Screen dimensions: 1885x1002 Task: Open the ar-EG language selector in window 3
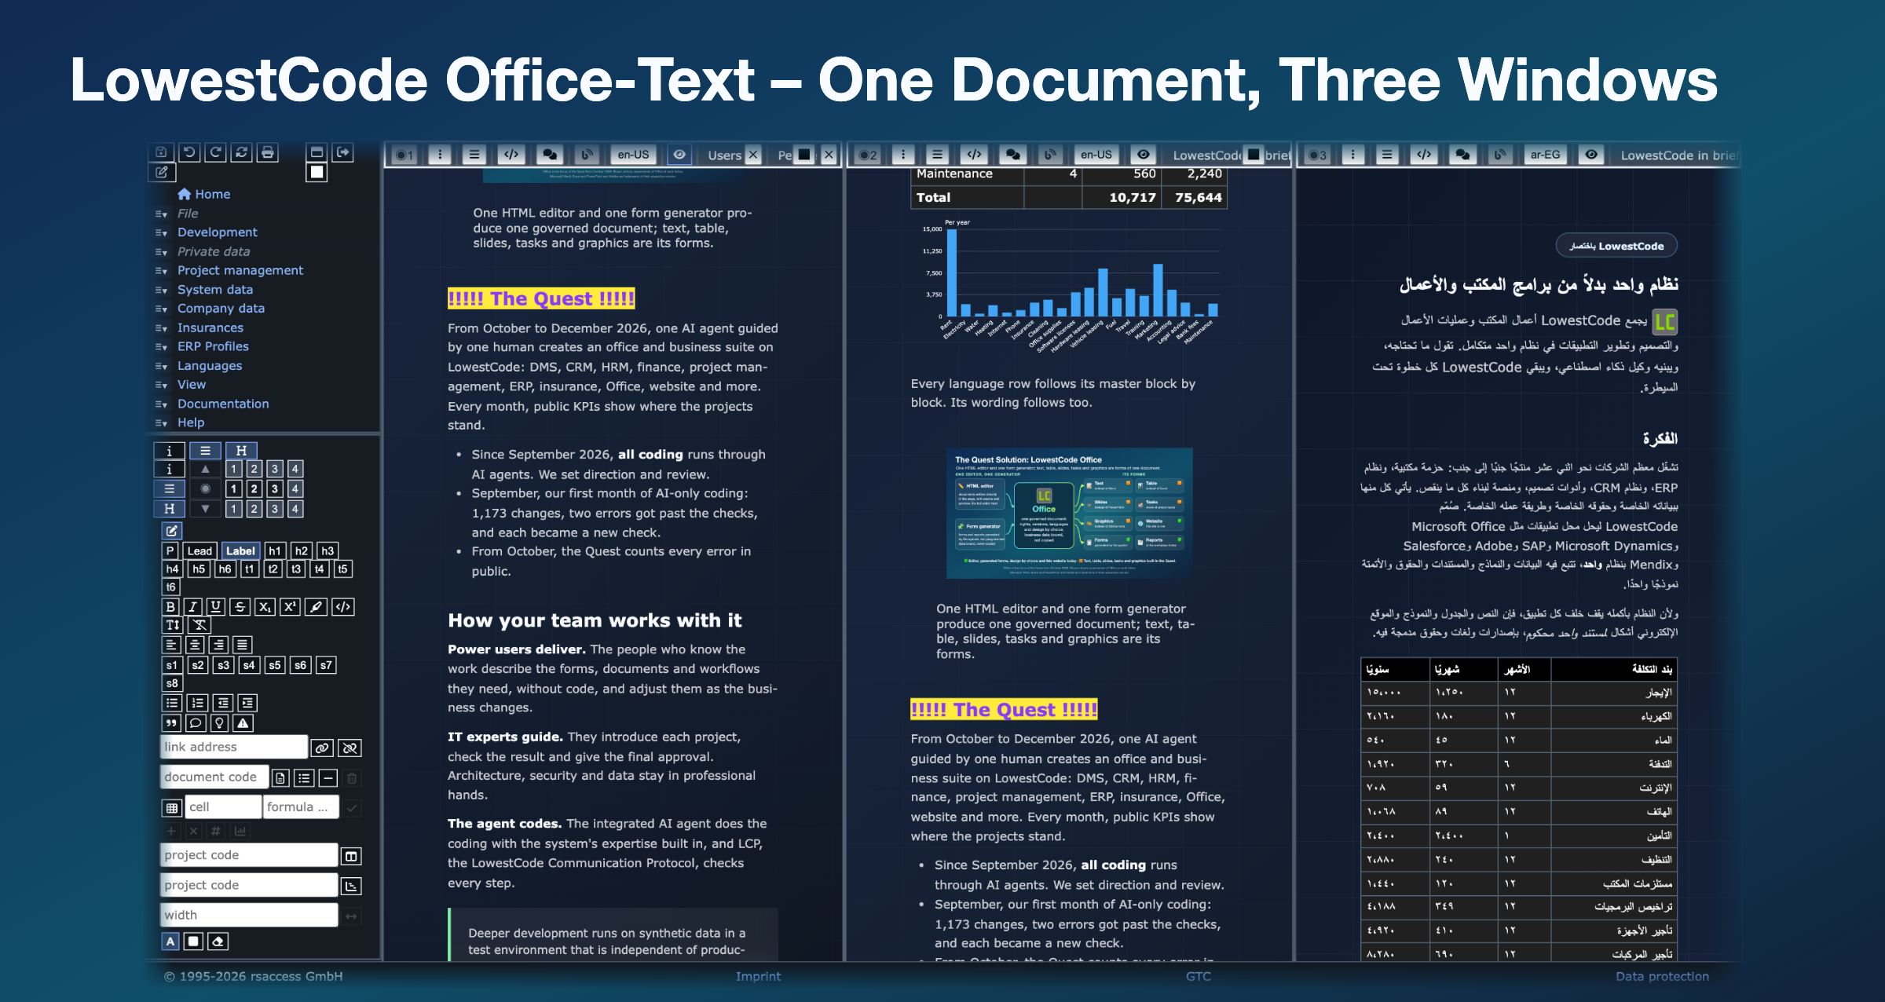tap(1545, 155)
